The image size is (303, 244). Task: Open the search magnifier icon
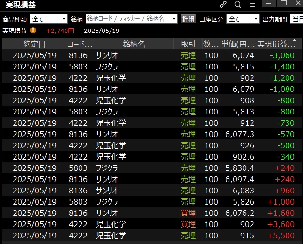[x=237, y=4]
